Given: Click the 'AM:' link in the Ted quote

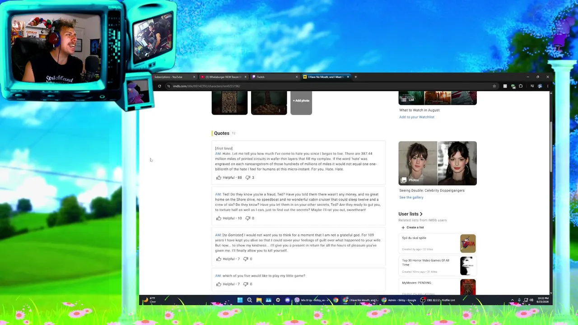Looking at the screenshot, I should tap(218, 195).
